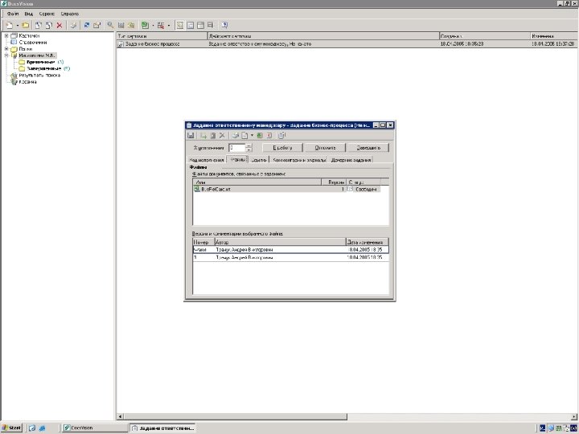
Task: Click the save icon in task dialog toolbar
Action: point(191,136)
